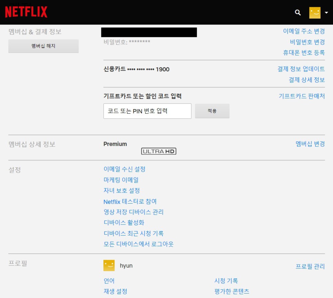
Task: Open 이메일 수신 설정 link
Action: [124, 169]
